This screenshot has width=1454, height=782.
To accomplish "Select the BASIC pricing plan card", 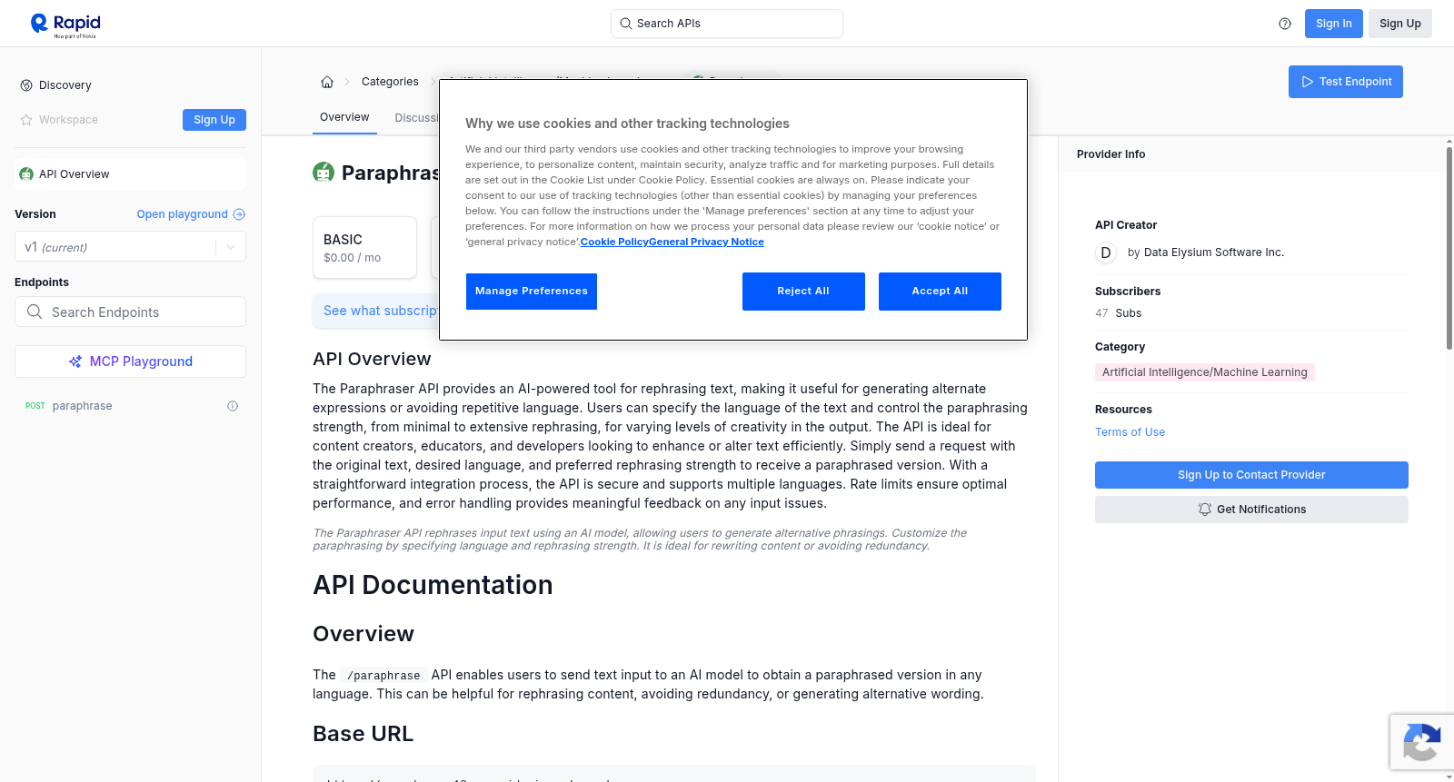I will click(364, 247).
